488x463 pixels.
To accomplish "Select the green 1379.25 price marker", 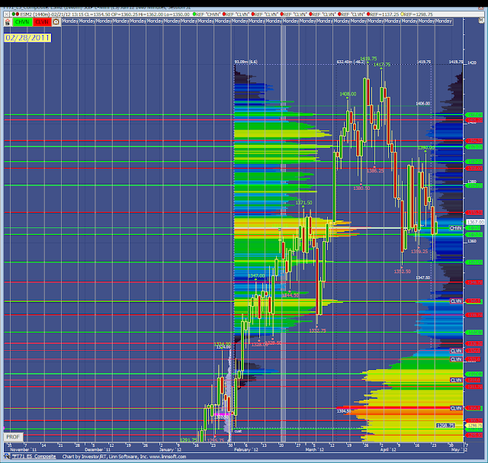I will click(474, 185).
